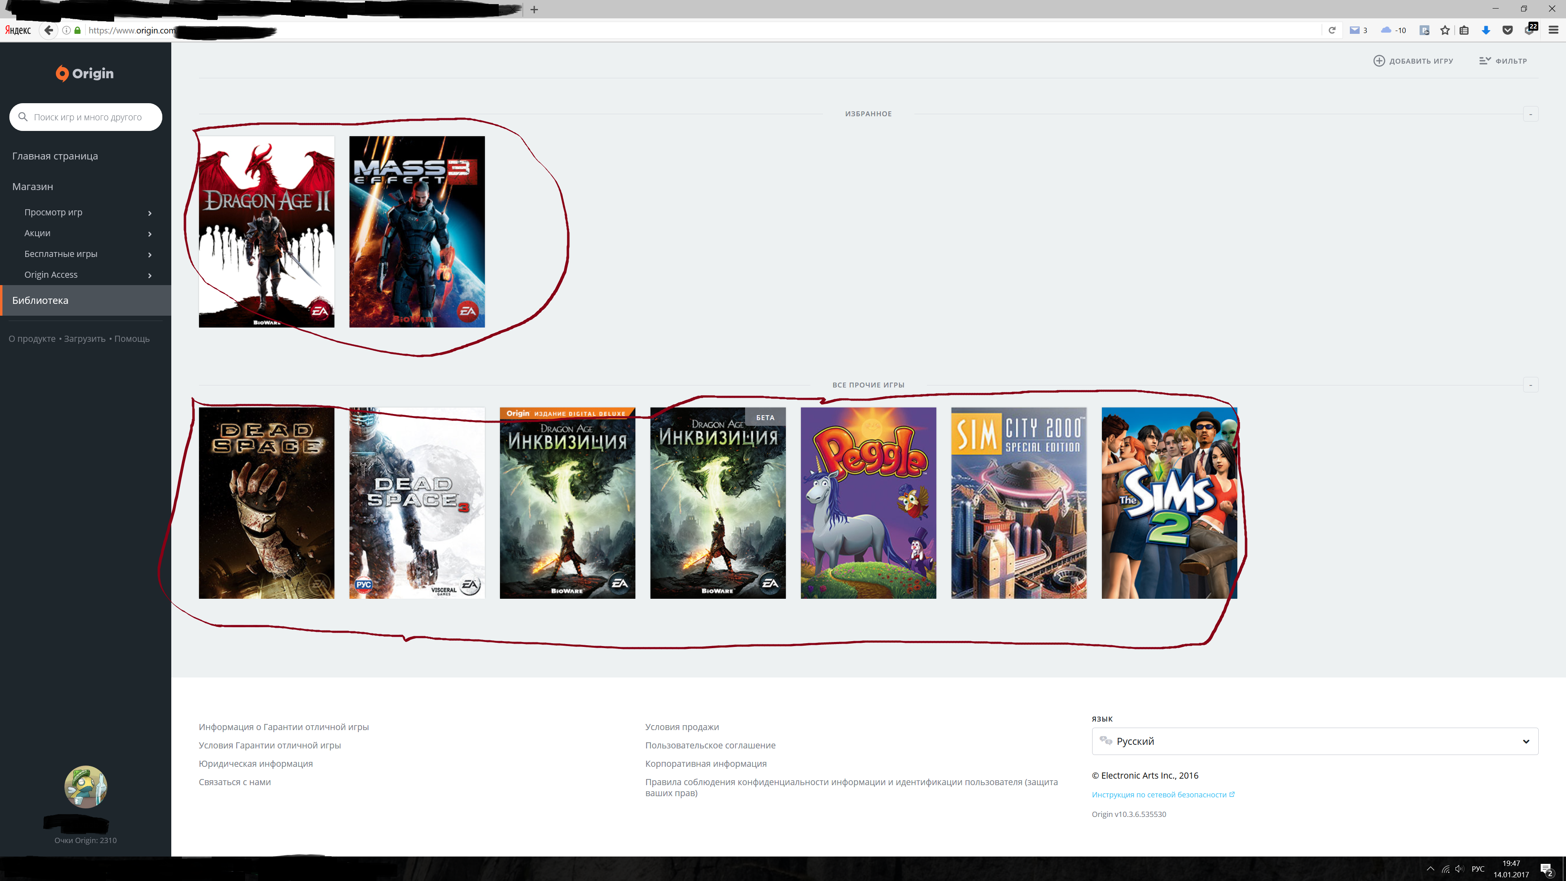Open a new browser tab with plus
1566x881 pixels.
point(534,10)
